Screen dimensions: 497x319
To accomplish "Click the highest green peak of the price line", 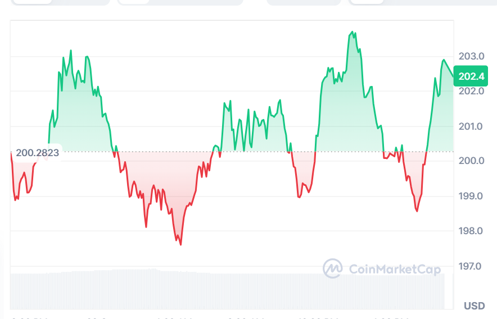I will tap(353, 32).
